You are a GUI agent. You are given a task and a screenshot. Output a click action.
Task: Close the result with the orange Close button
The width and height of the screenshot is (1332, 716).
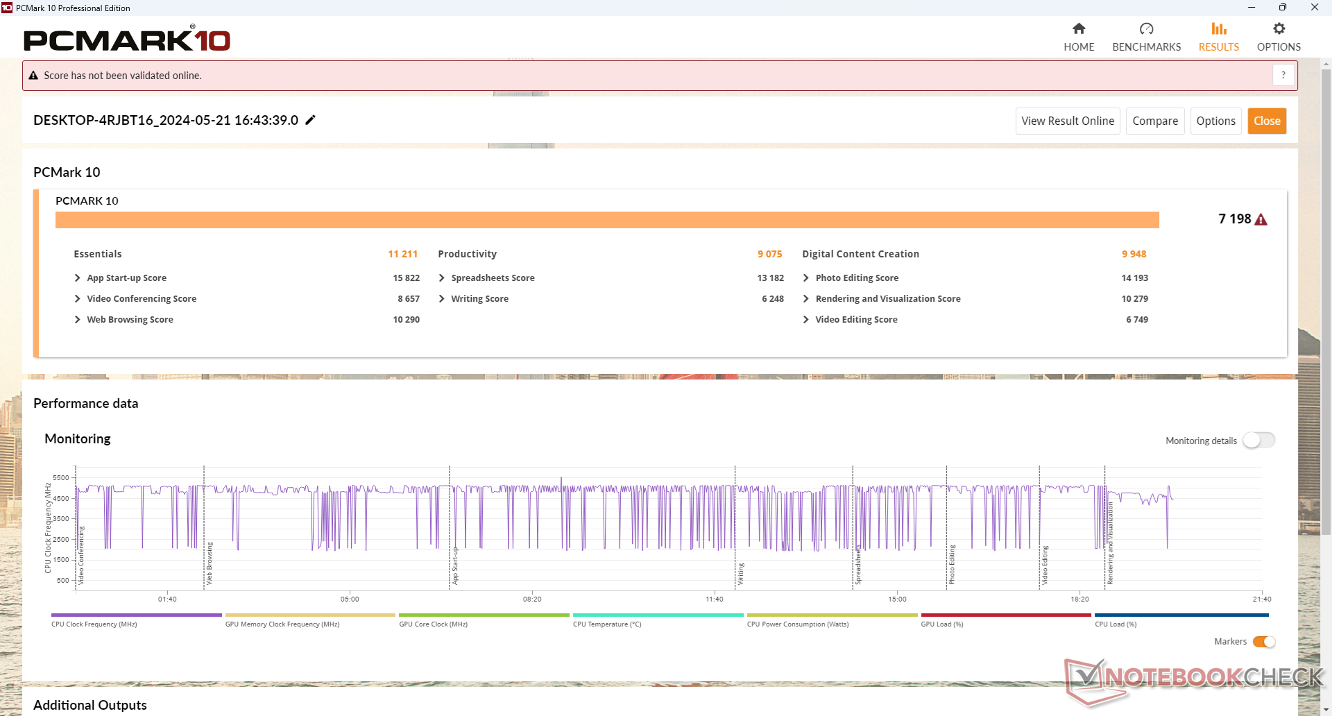[x=1267, y=121]
